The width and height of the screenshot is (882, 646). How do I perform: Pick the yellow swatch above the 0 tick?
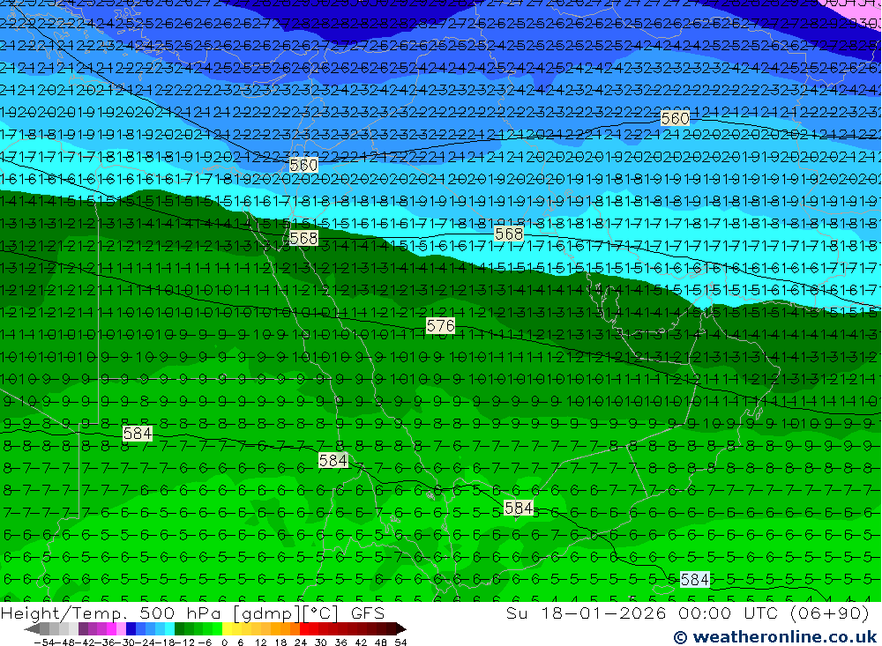coord(228,628)
